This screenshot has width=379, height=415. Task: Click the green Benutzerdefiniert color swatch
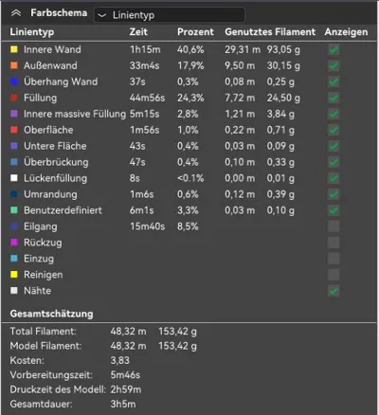[x=14, y=210]
